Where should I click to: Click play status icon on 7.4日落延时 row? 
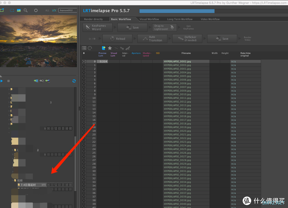pos(70,185)
